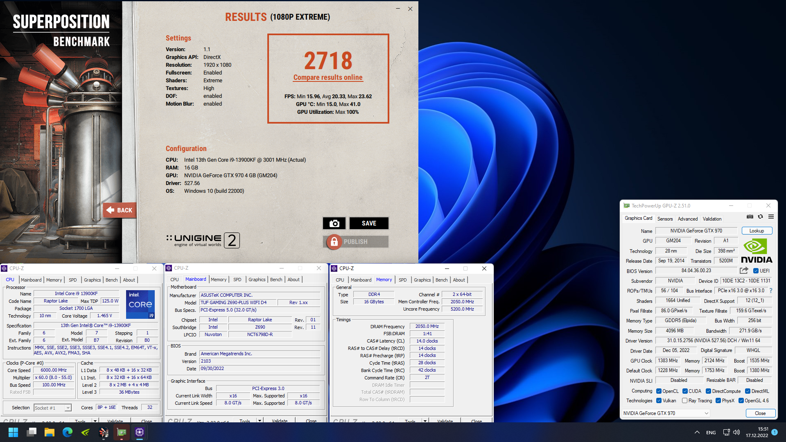Click the DRAM Frequency 2050.0 MHz value
The image size is (786, 442).
427,326
